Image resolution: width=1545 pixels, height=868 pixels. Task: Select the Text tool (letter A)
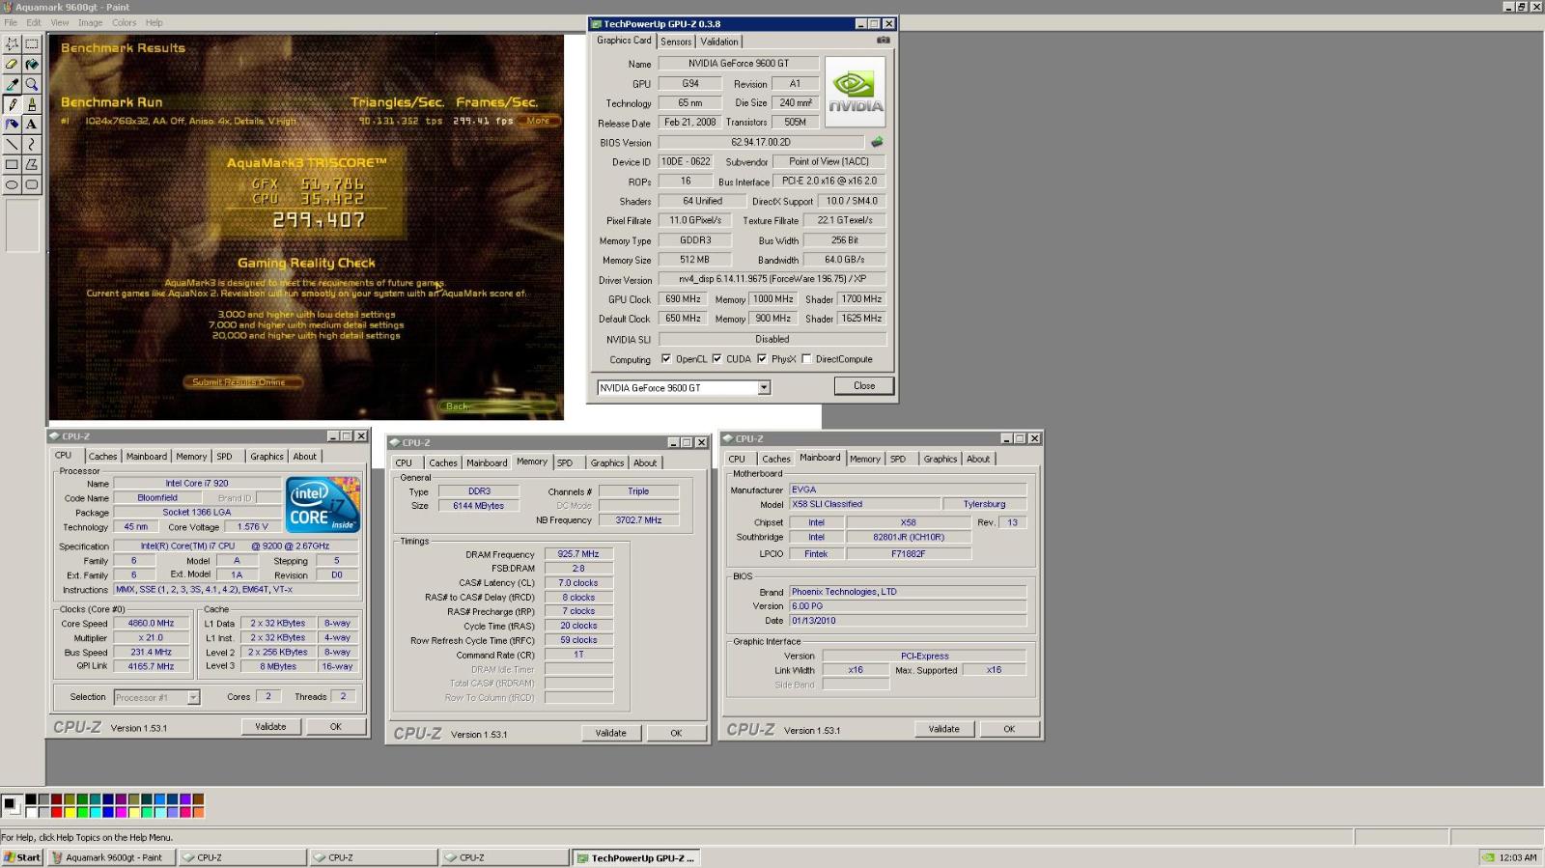coord(32,124)
